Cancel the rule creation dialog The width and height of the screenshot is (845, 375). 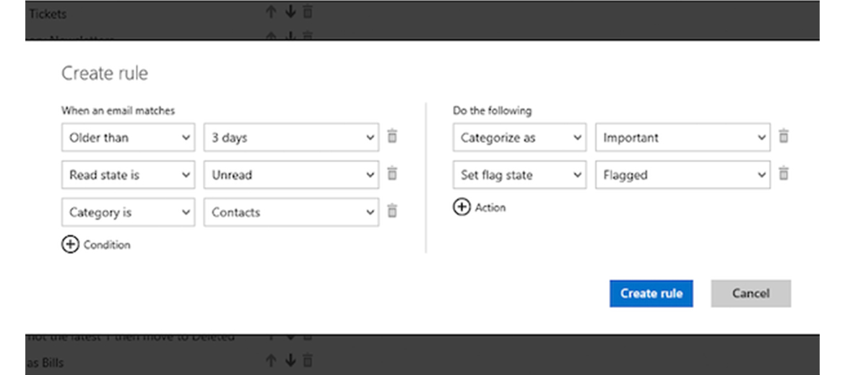[x=750, y=294]
